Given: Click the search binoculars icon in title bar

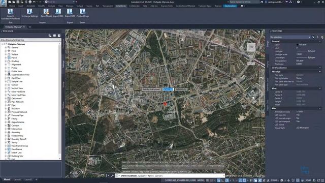Looking at the screenshot, I should [x=262, y=2].
